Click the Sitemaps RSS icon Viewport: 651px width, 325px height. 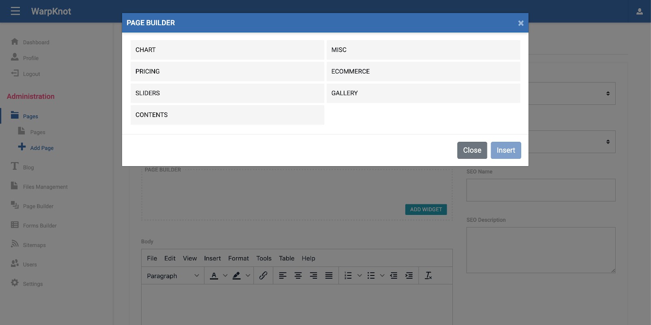pyautogui.click(x=15, y=244)
